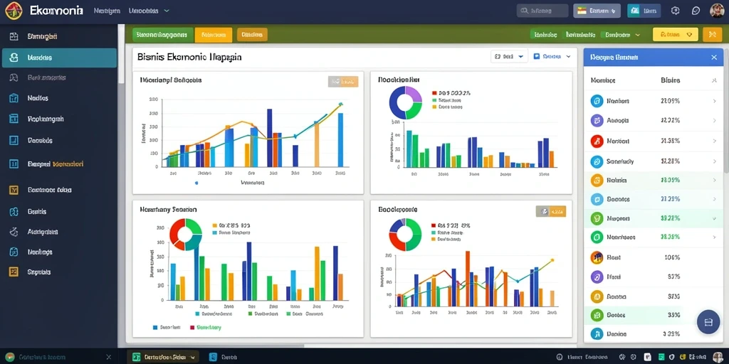Image resolution: width=729 pixels, height=364 pixels.
Task: Click the orange icon button right of the yellow dropdown
Action: [712, 34]
